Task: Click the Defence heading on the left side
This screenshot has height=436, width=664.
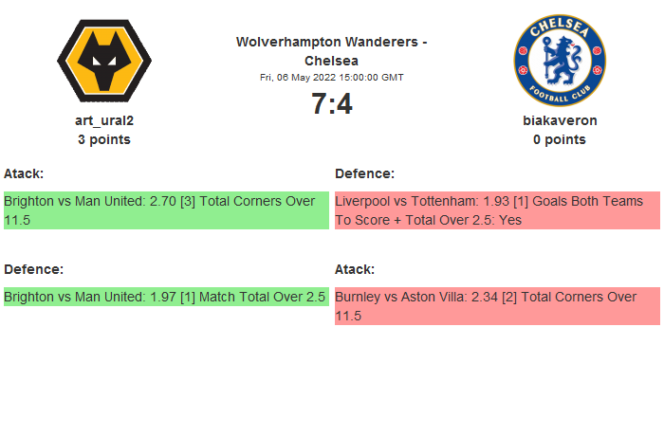Action: [33, 269]
